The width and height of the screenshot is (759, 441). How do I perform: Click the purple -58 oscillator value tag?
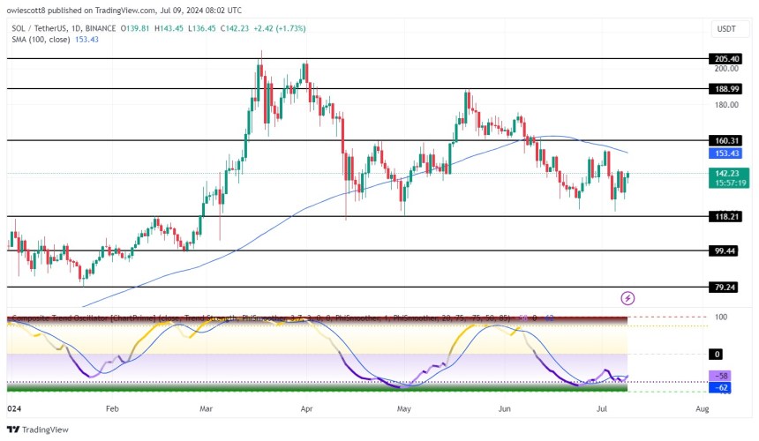point(720,377)
